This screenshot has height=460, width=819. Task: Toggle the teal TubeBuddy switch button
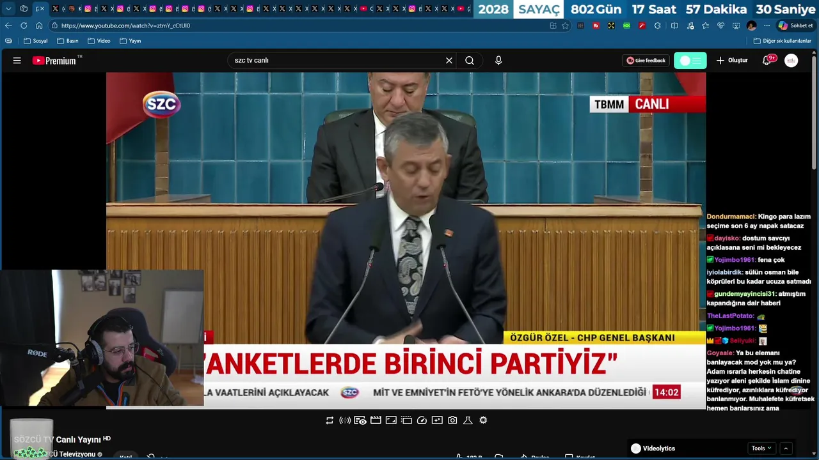tap(690, 61)
